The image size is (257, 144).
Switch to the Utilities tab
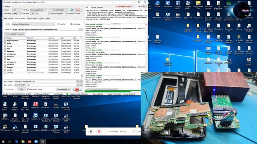coord(48,19)
